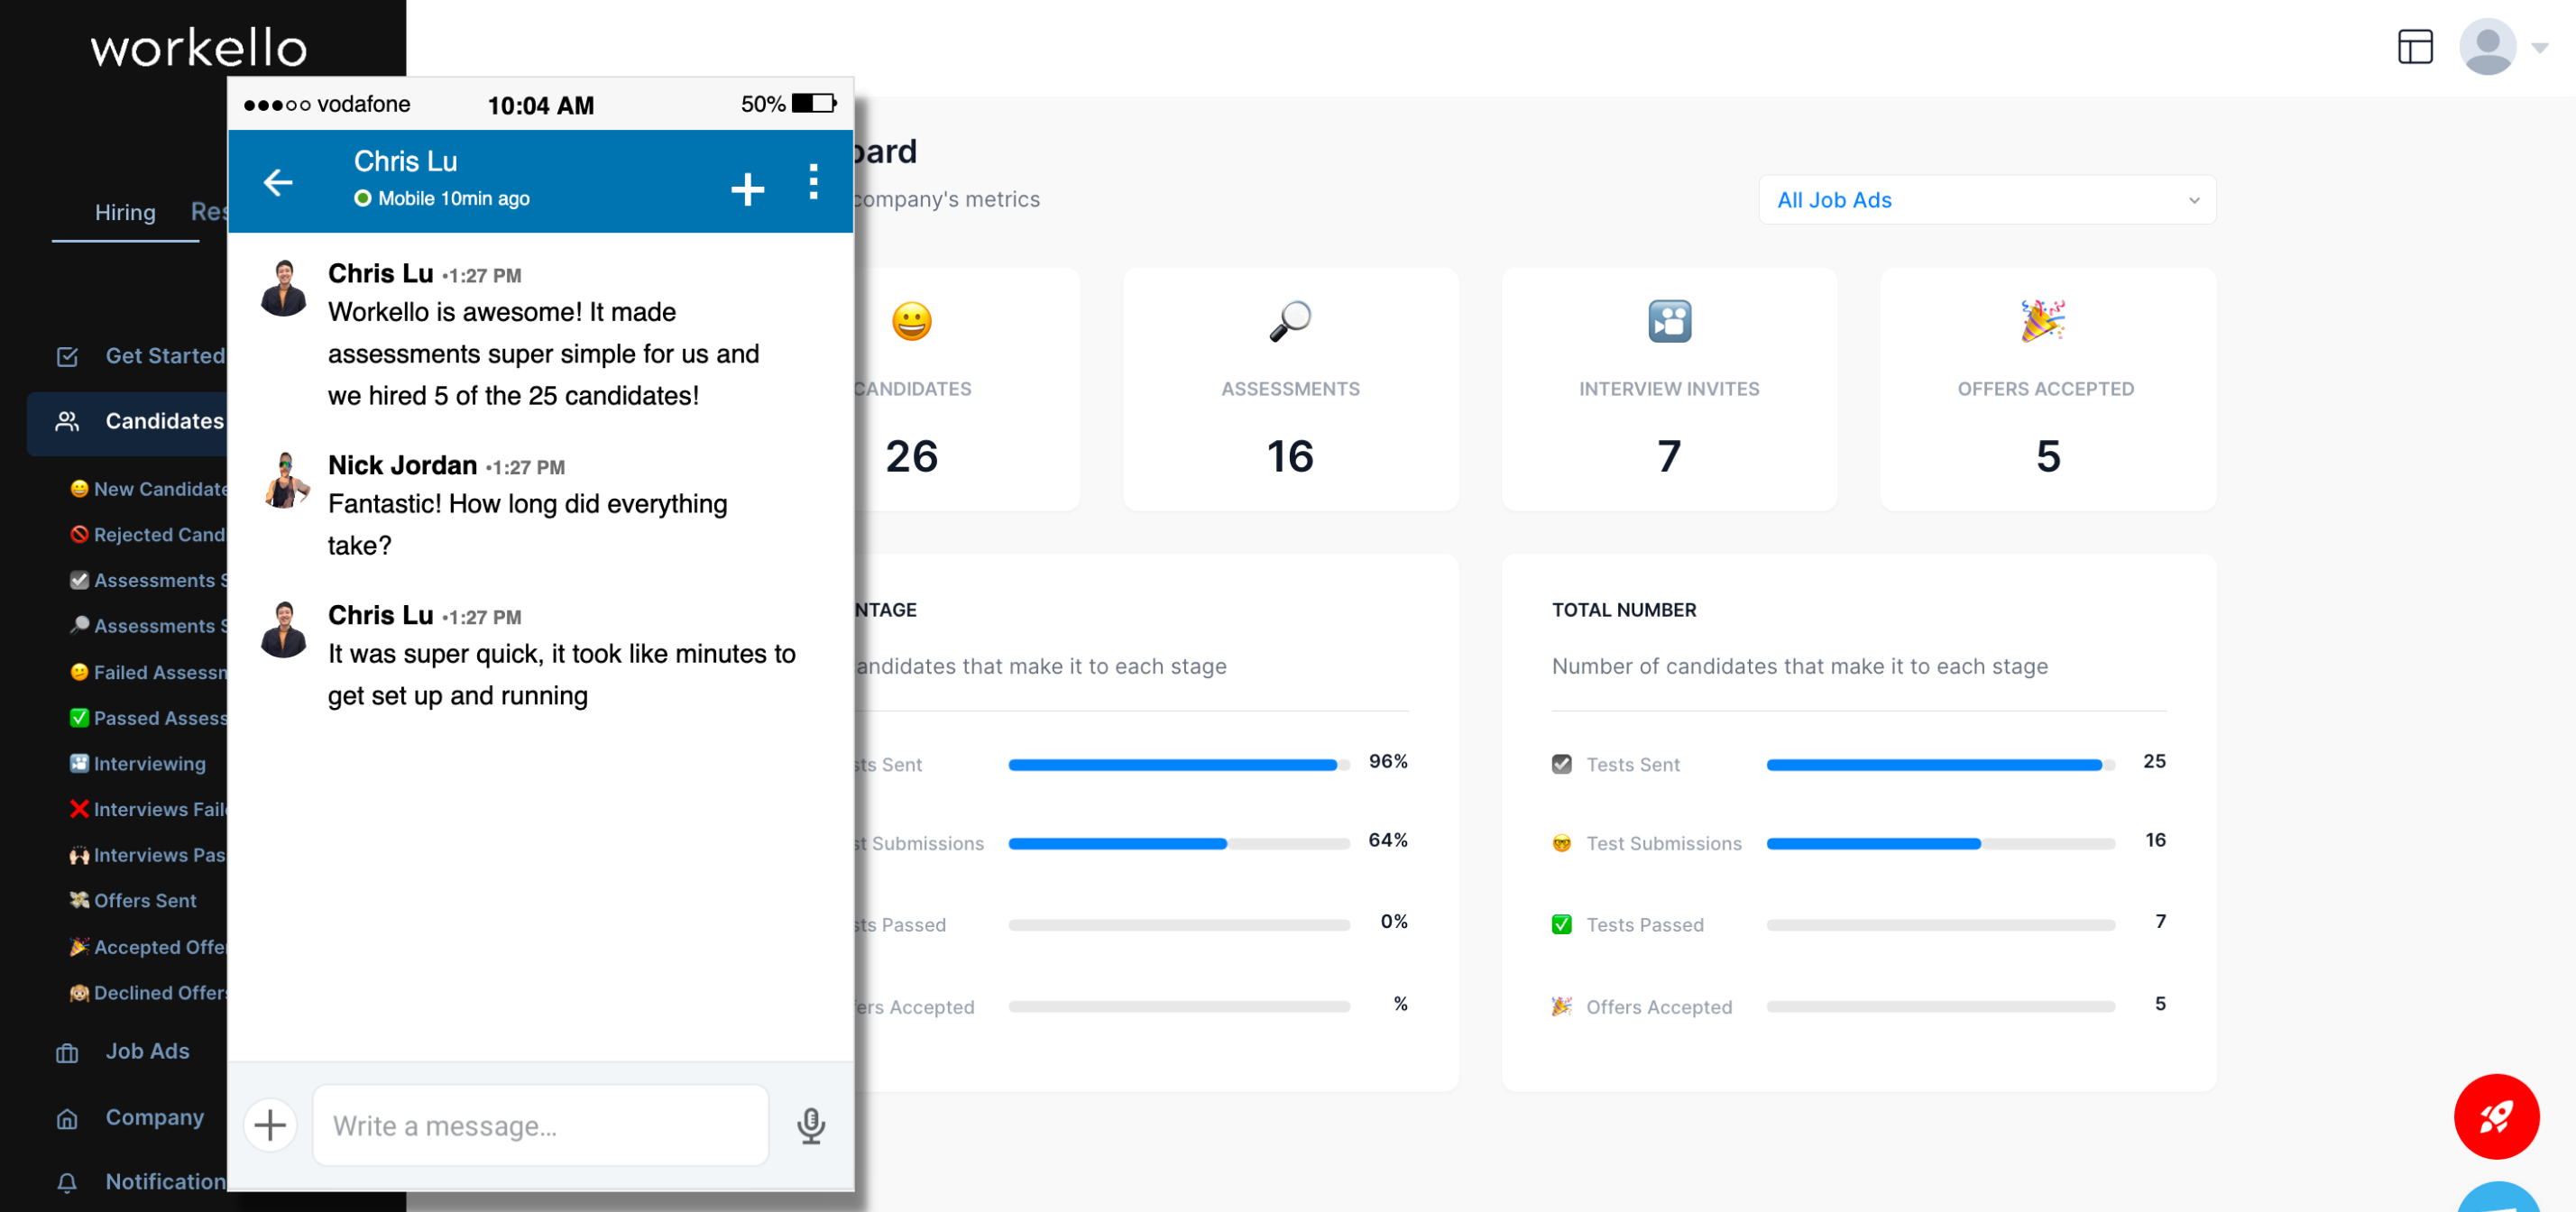Image resolution: width=2576 pixels, height=1212 pixels.
Task: Click the Candidates smiley face icon
Action: [x=911, y=321]
